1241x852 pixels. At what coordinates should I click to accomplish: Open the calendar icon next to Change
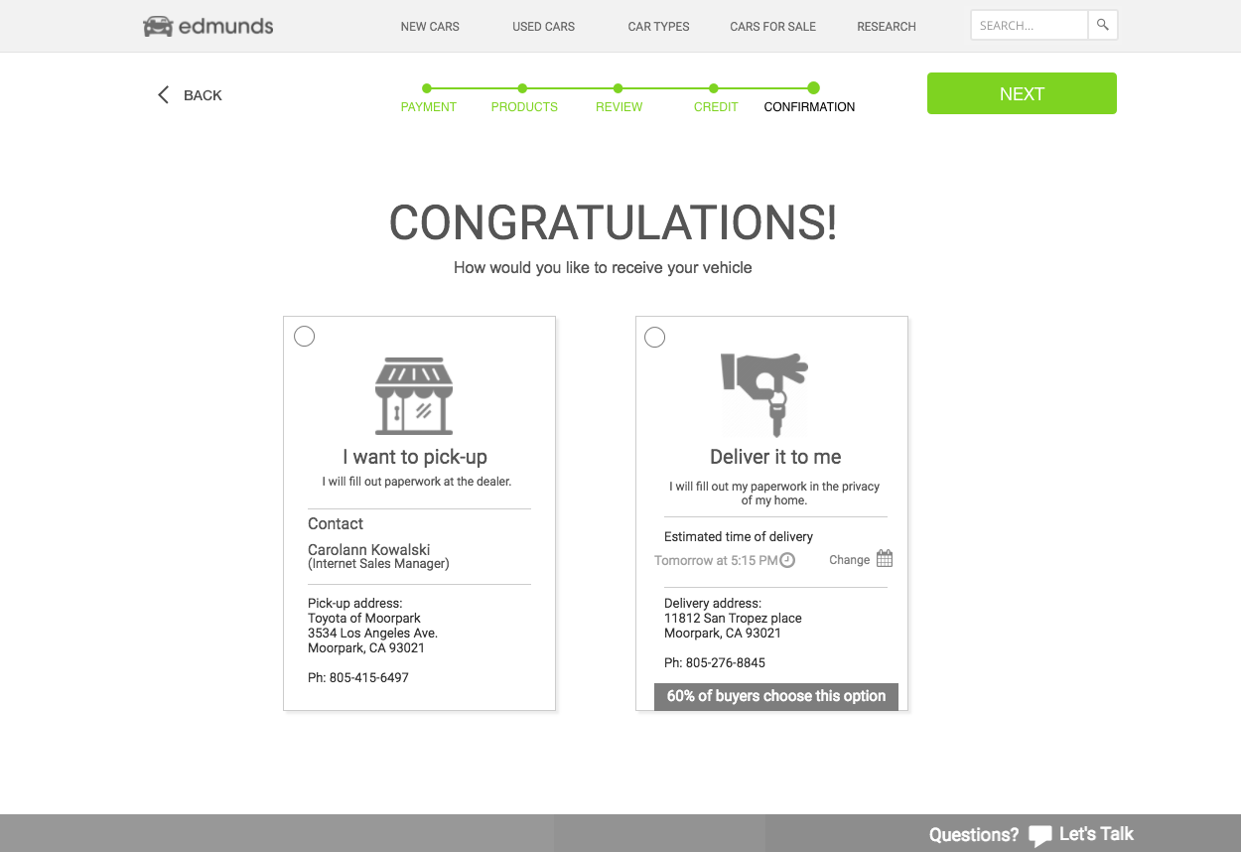click(x=885, y=559)
